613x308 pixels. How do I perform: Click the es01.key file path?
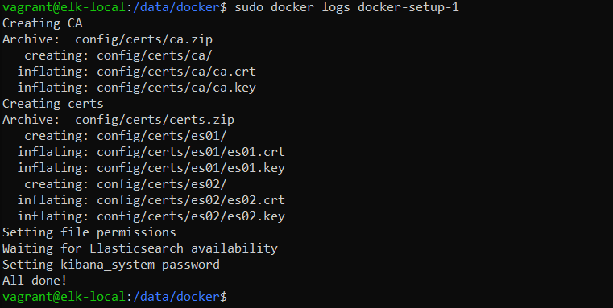point(191,168)
